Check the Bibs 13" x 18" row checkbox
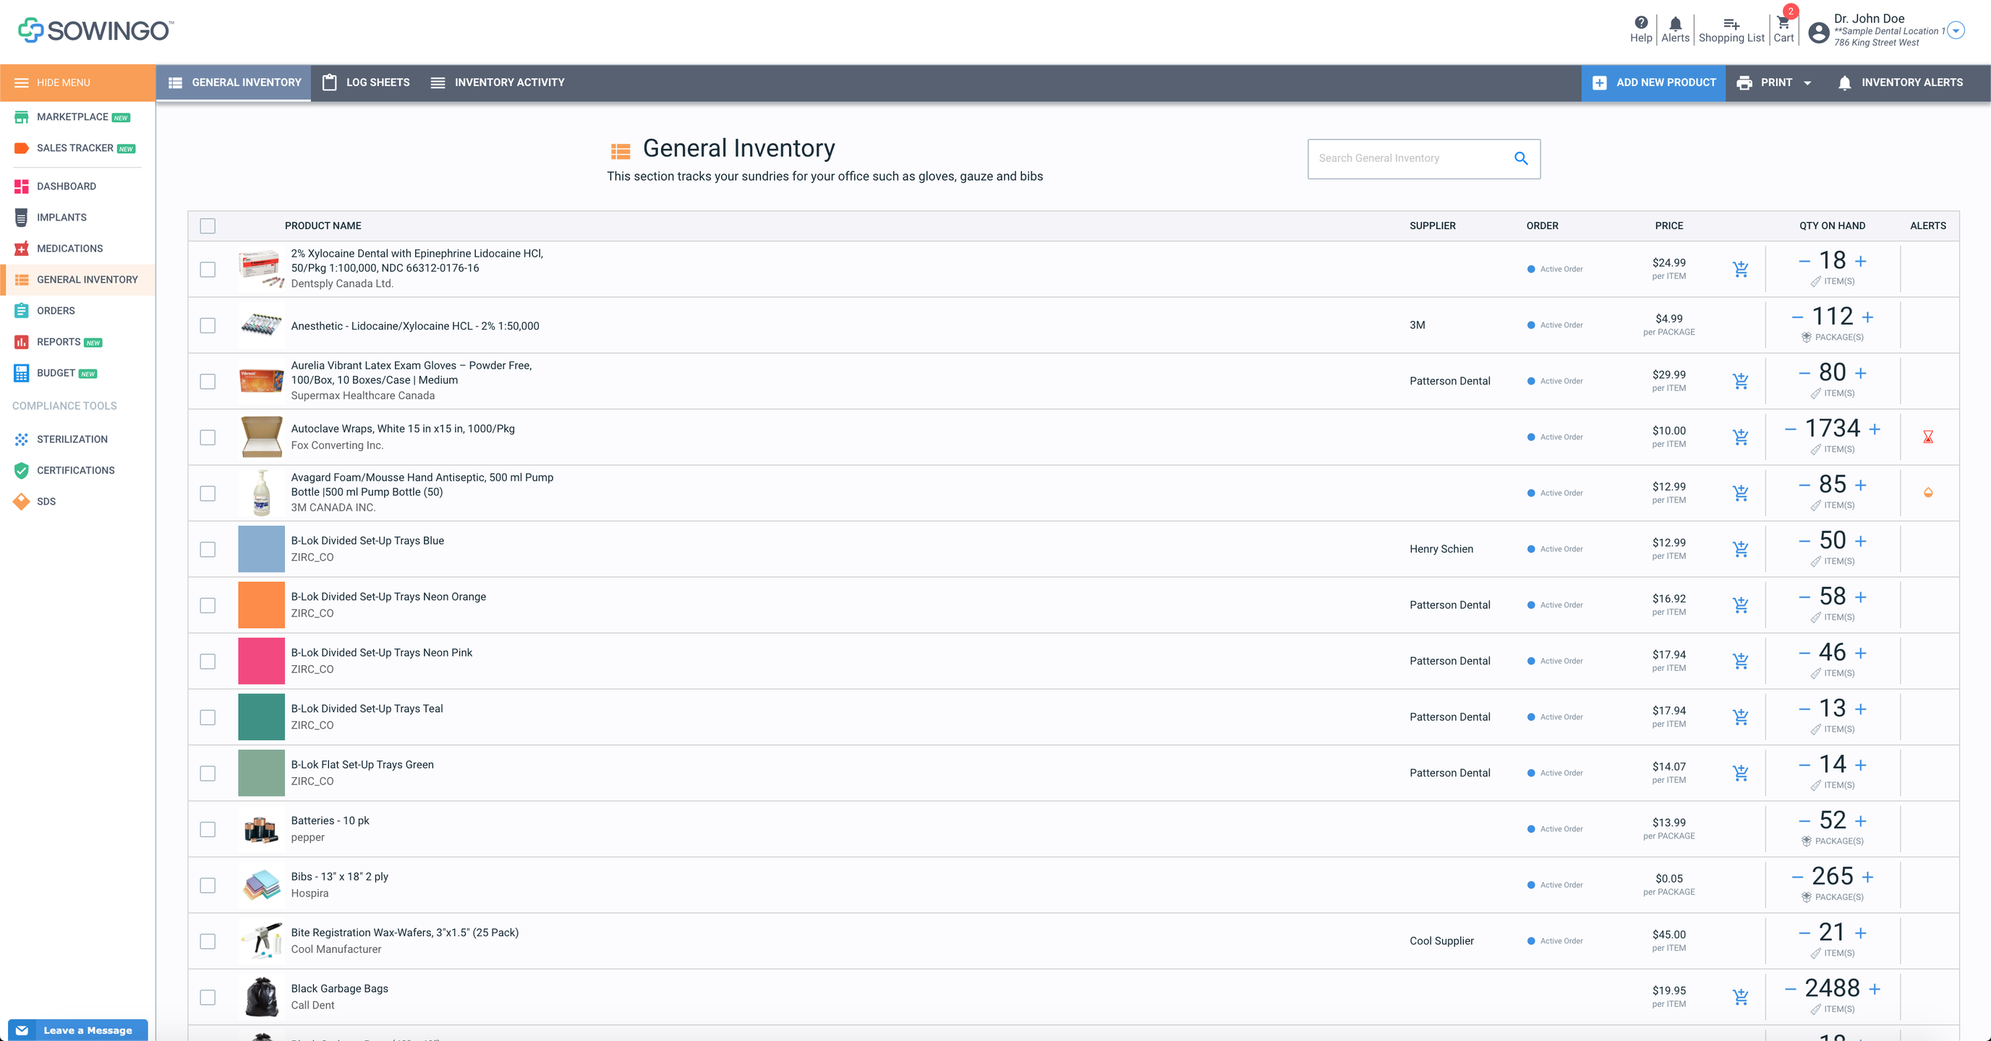Screen dimensions: 1991x1041 [x=207, y=885]
